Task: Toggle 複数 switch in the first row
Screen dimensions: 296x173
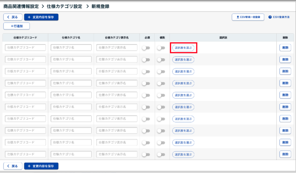Action: click(161, 48)
